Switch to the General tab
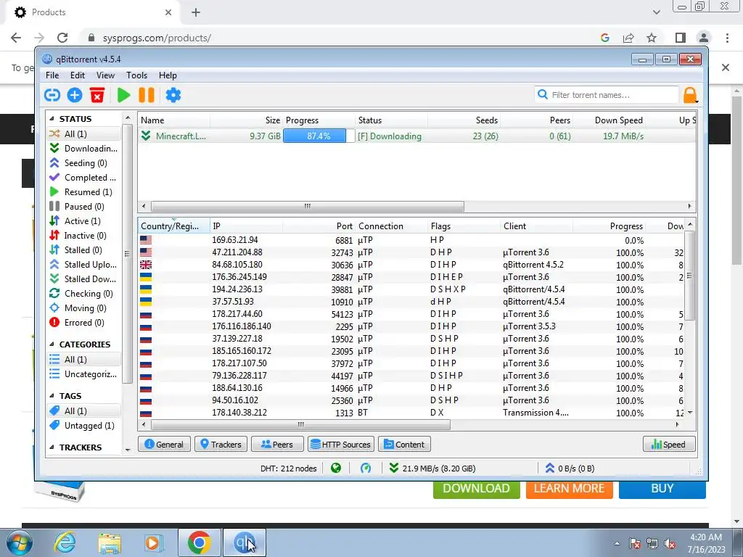This screenshot has height=557, width=743. (x=164, y=445)
